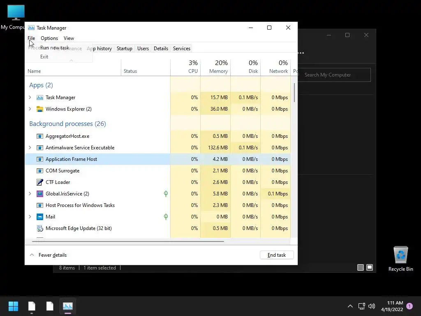Open the File menu
This screenshot has height=316, width=421.
click(x=31, y=38)
